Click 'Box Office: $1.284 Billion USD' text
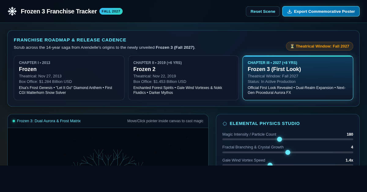Image resolution: width=367 pixels, height=192 pixels. tap(45, 82)
